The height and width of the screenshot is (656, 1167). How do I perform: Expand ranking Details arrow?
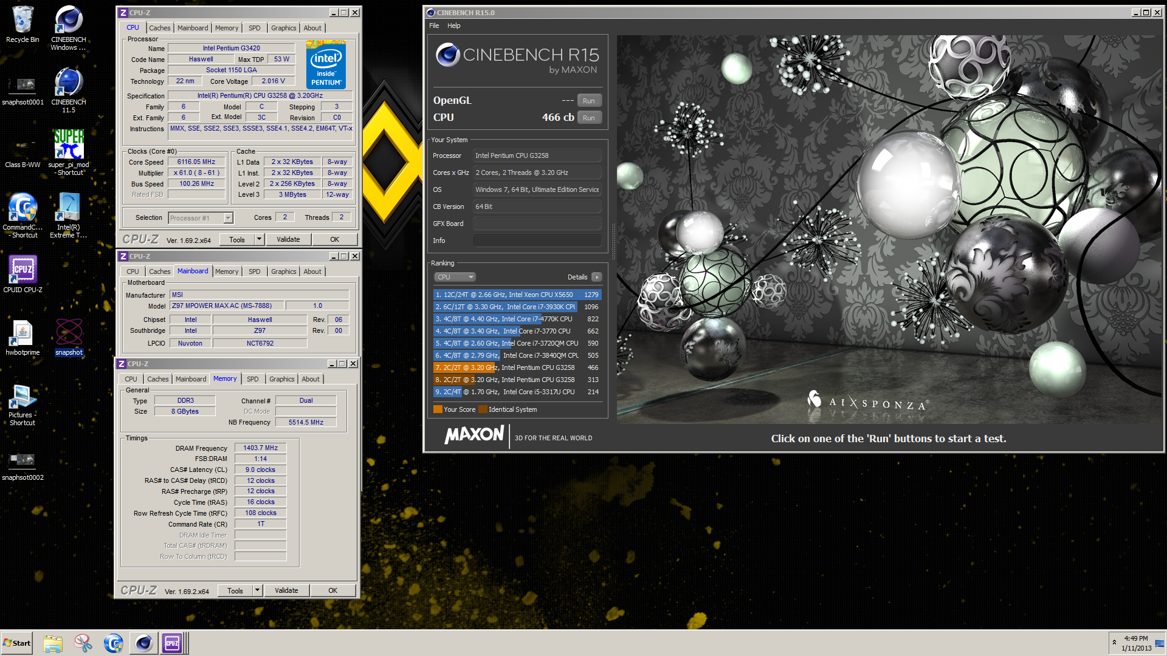click(x=597, y=277)
